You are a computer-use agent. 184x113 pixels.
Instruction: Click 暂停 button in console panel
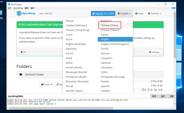tap(154, 96)
